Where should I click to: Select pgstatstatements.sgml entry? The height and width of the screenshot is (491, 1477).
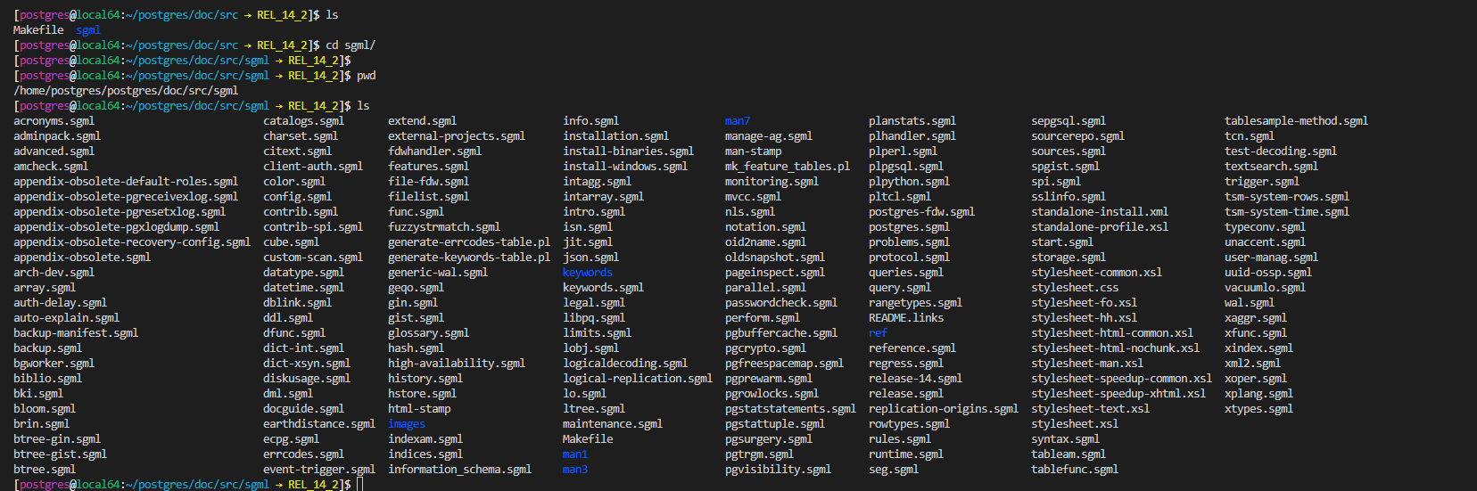[x=790, y=409]
